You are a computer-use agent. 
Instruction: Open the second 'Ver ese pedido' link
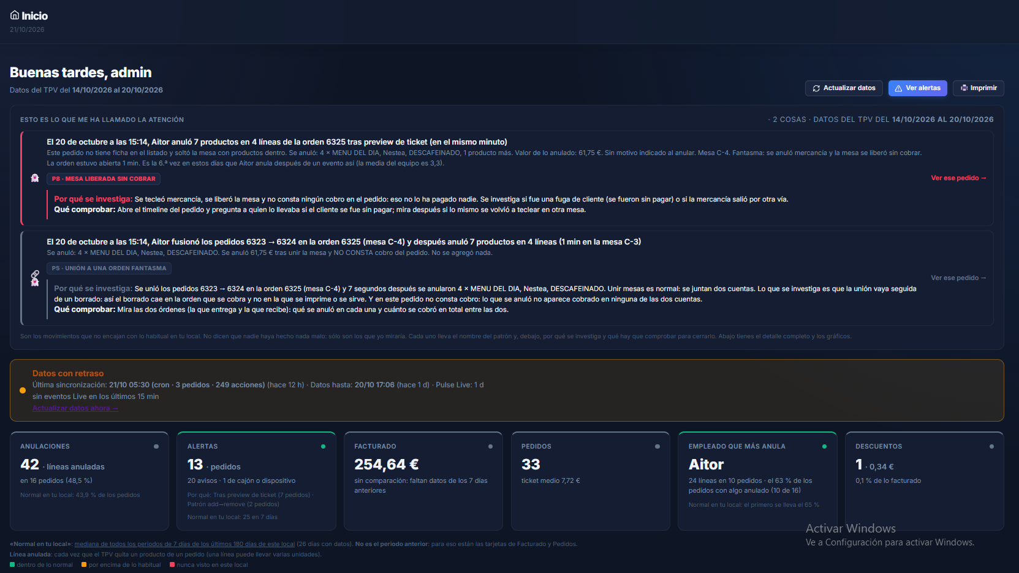958,278
